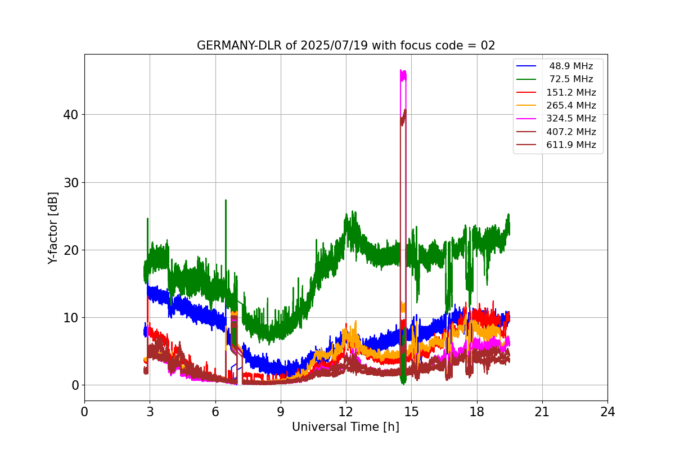Click the y-axis tick label '0'
This screenshot has width=675, height=450.
(x=75, y=385)
